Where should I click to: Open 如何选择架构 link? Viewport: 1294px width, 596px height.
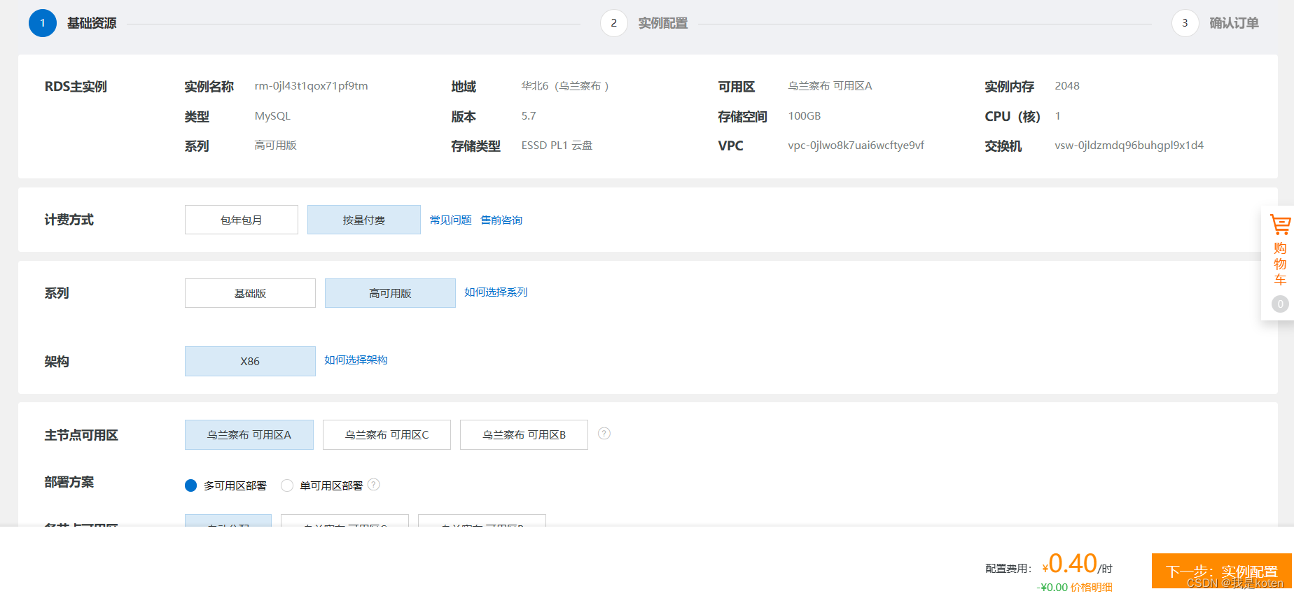pyautogui.click(x=356, y=360)
